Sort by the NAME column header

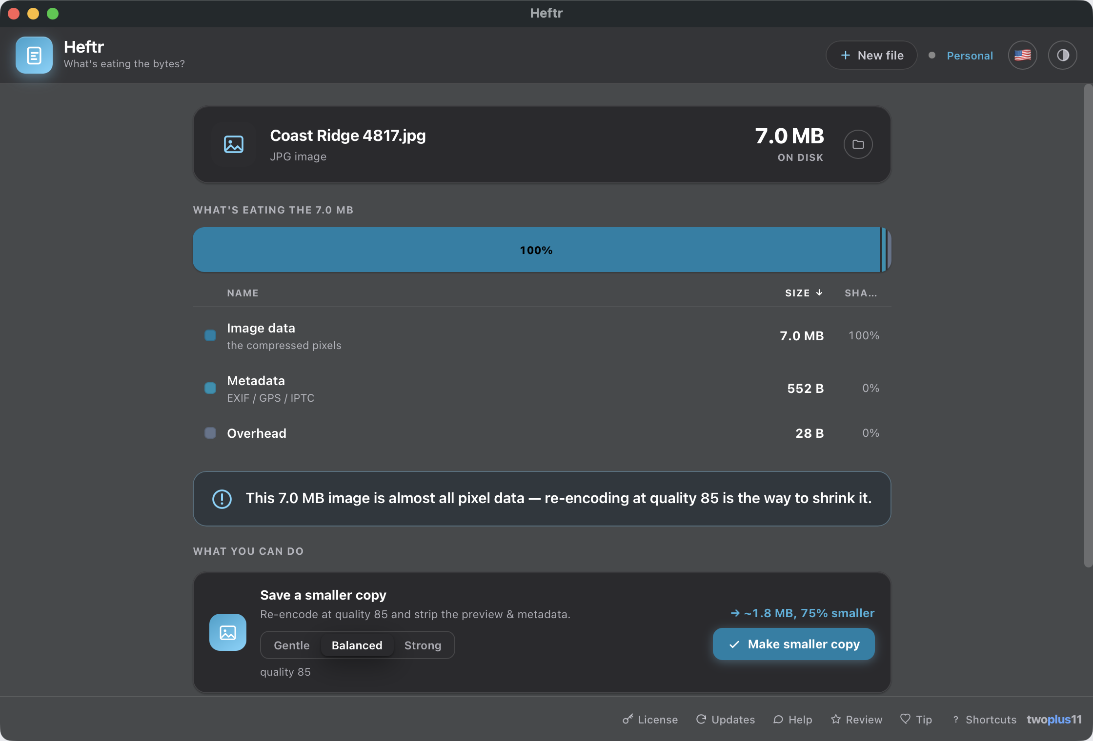pyautogui.click(x=243, y=293)
